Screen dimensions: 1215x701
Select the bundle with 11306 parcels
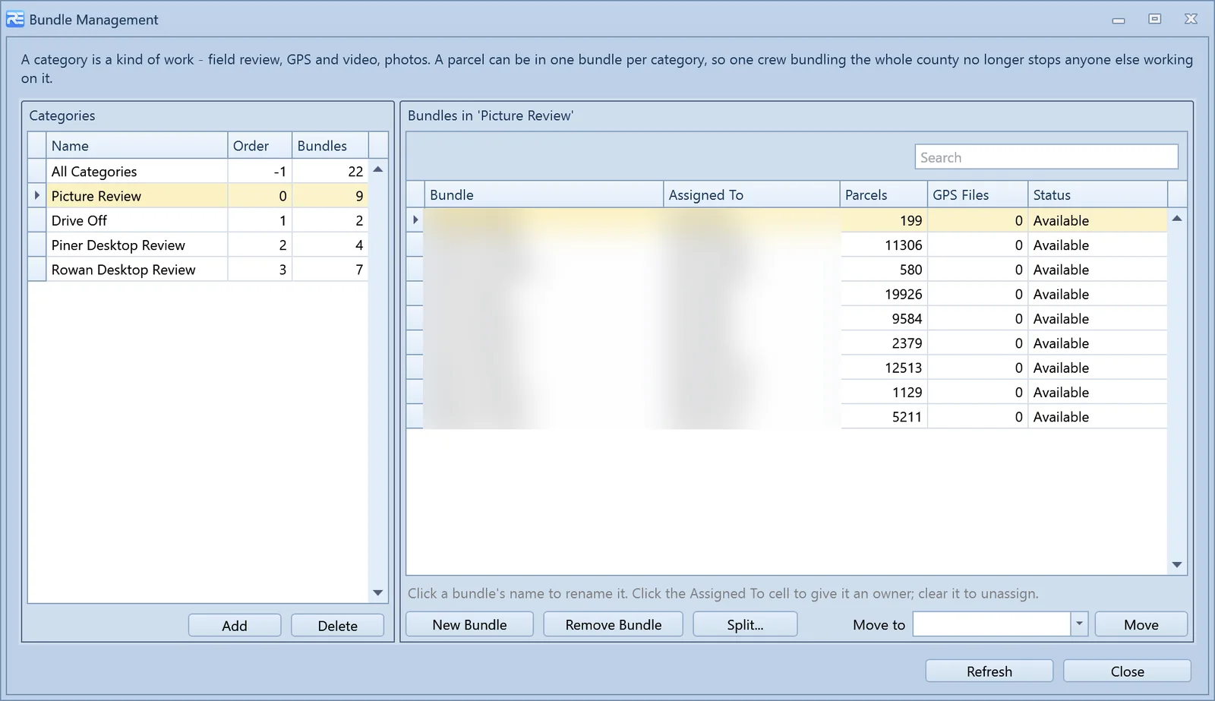pyautogui.click(x=787, y=245)
